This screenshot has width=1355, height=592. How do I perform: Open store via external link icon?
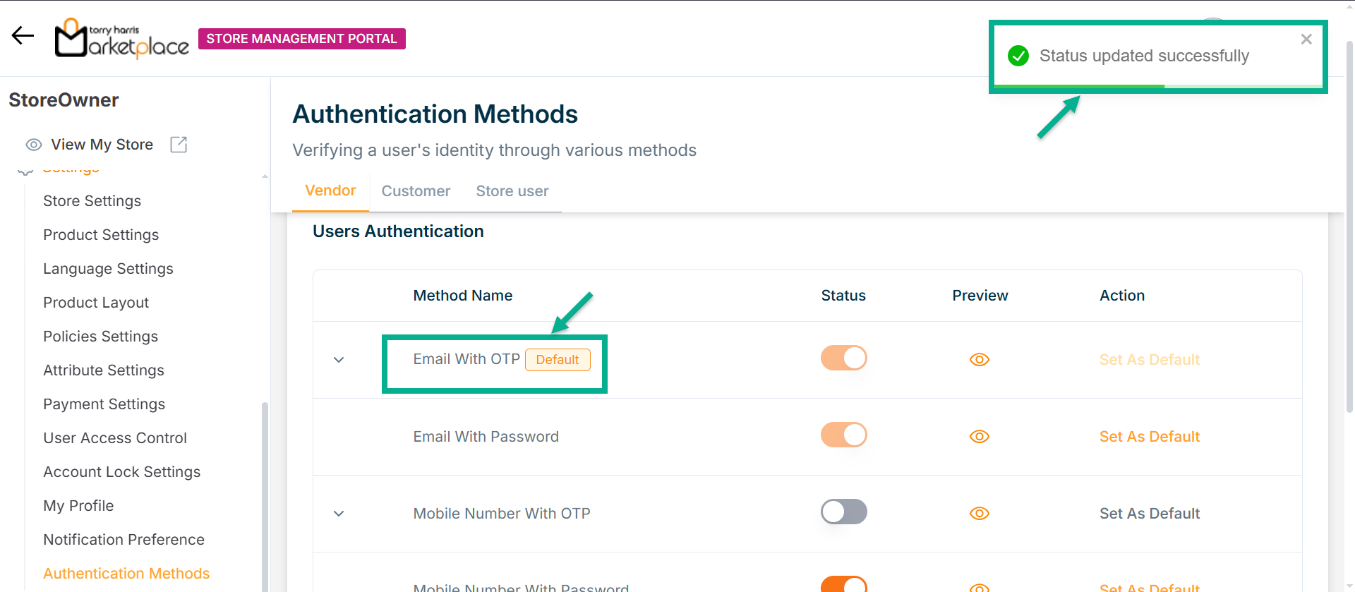point(179,145)
